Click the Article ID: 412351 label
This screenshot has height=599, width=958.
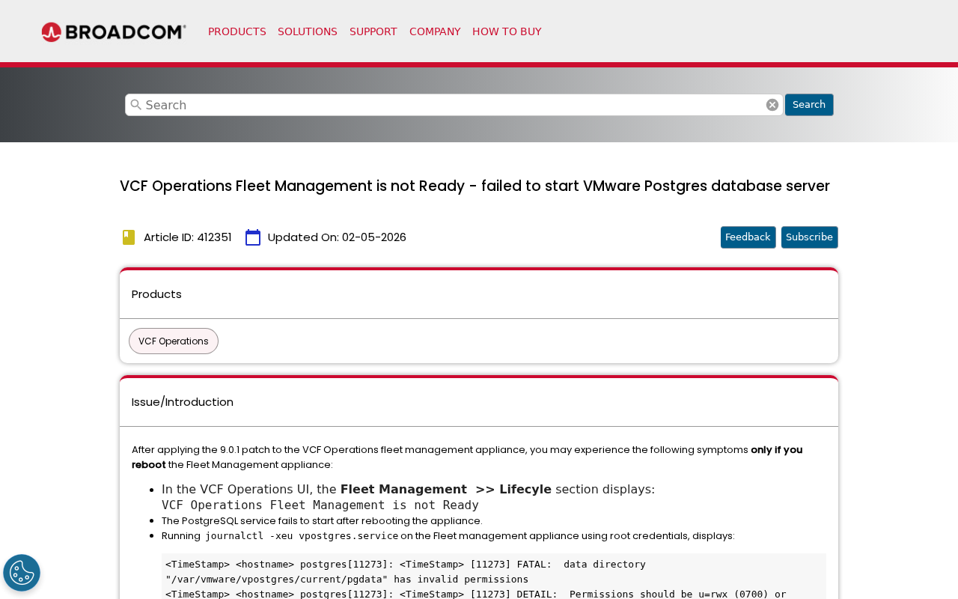[187, 236]
